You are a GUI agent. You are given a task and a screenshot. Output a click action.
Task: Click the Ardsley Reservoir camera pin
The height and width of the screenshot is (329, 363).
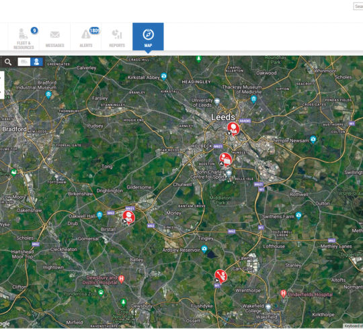tap(204, 249)
